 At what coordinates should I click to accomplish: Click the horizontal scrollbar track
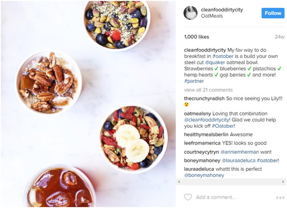pyautogui.click(x=231, y=182)
